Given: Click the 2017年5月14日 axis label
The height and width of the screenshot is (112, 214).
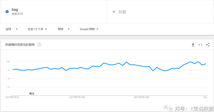Looking at the screenshot, I should click(77, 97).
